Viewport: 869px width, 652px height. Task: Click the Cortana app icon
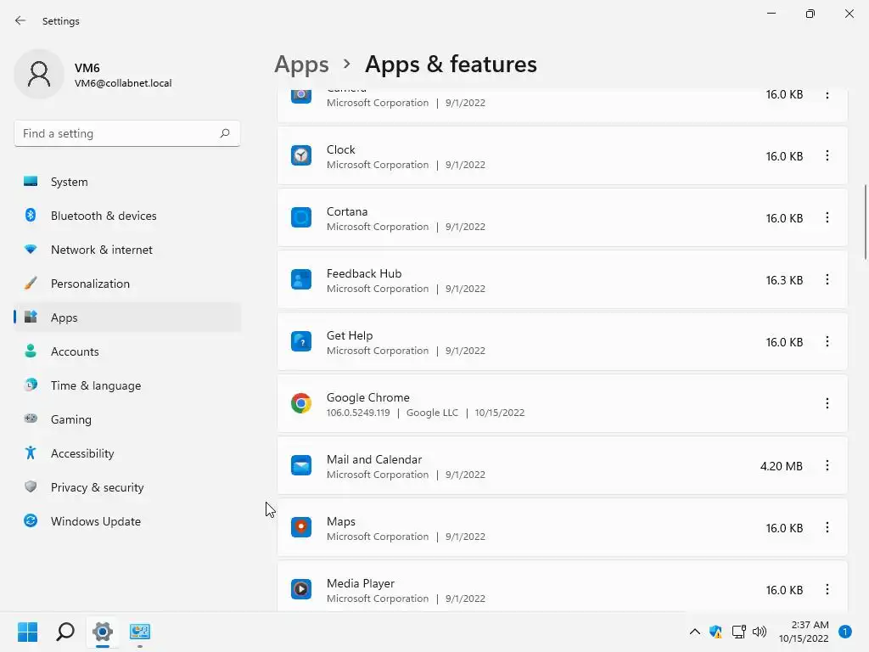click(x=301, y=218)
